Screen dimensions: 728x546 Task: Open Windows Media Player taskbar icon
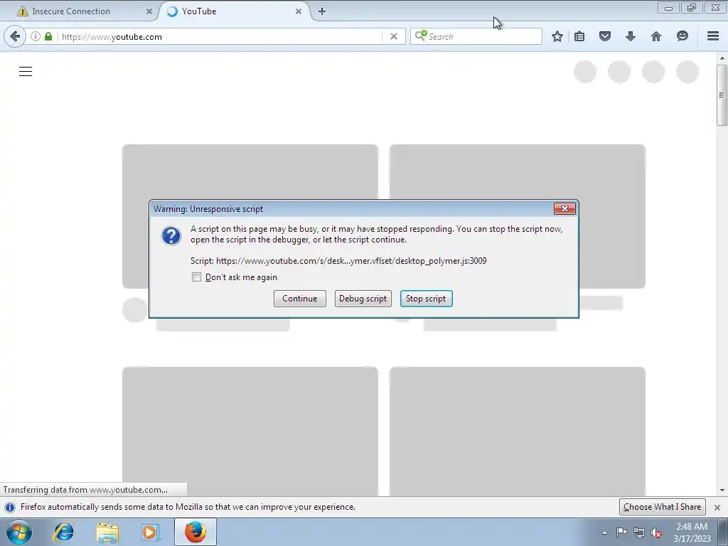pos(150,532)
